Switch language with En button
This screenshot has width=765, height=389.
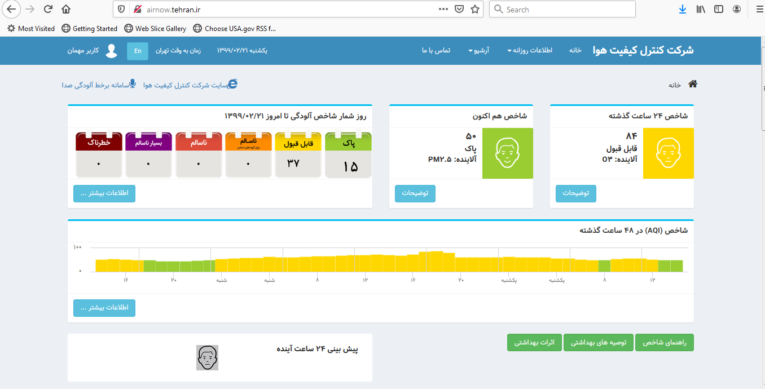click(138, 51)
